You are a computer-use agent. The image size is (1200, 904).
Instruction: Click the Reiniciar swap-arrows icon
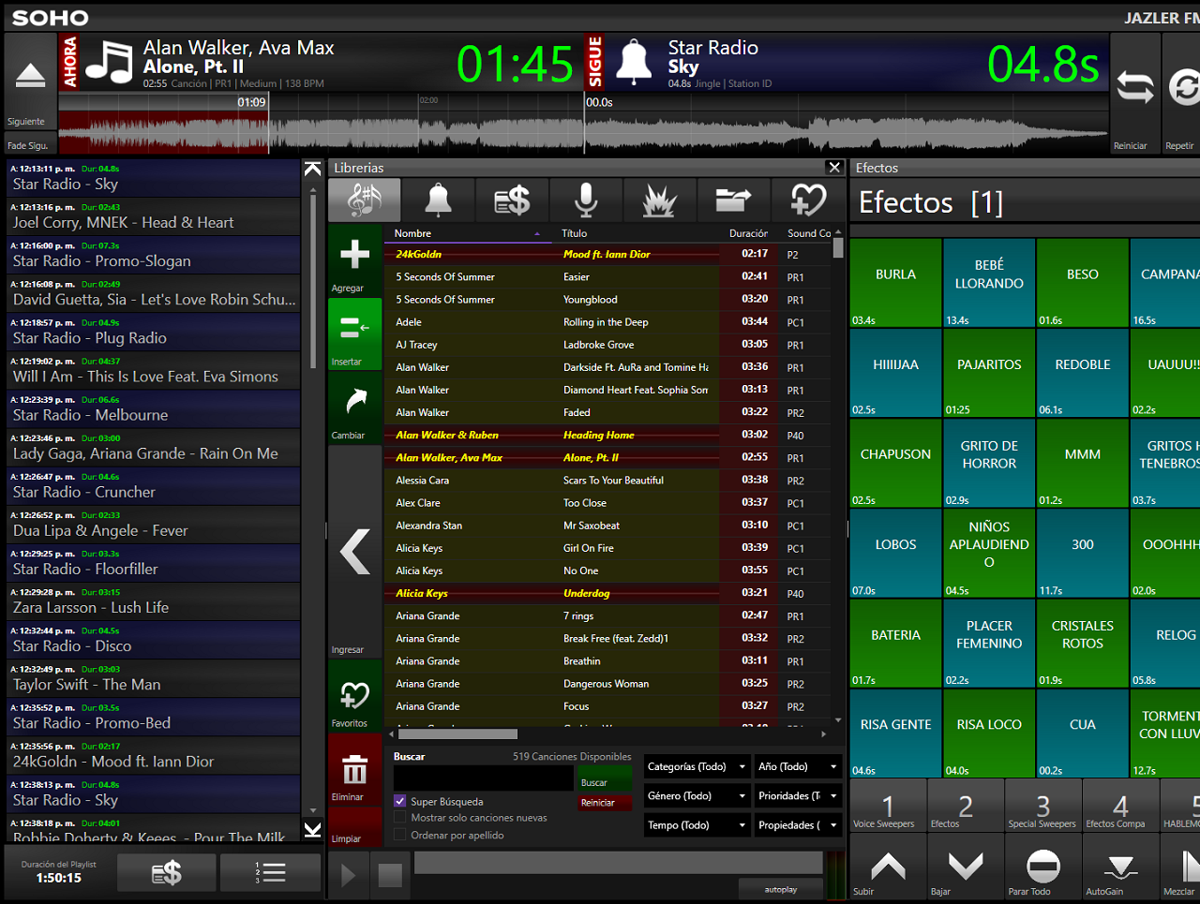pyautogui.click(x=1134, y=88)
